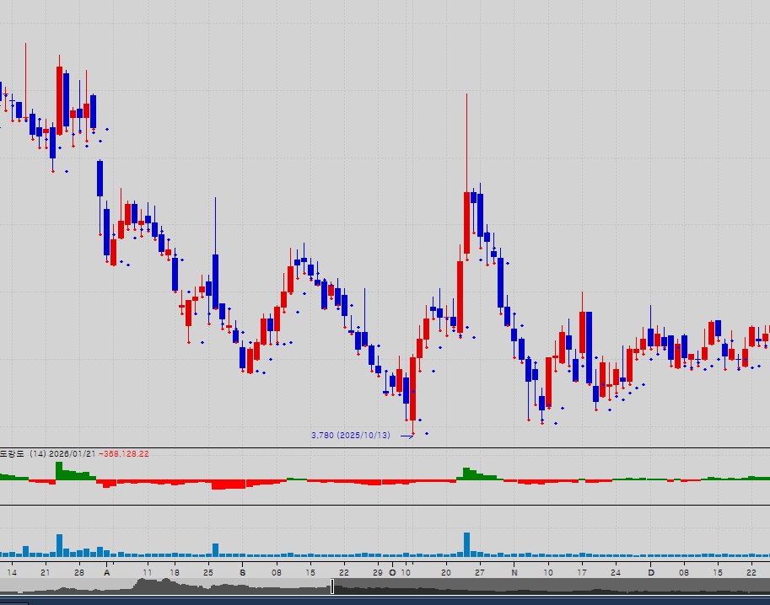Select the red candle at the 3,780 low
This screenshot has height=605, width=770.
click(412, 388)
